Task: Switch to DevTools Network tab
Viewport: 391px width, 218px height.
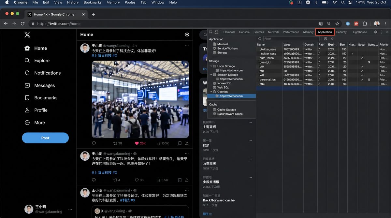Action: (273, 32)
